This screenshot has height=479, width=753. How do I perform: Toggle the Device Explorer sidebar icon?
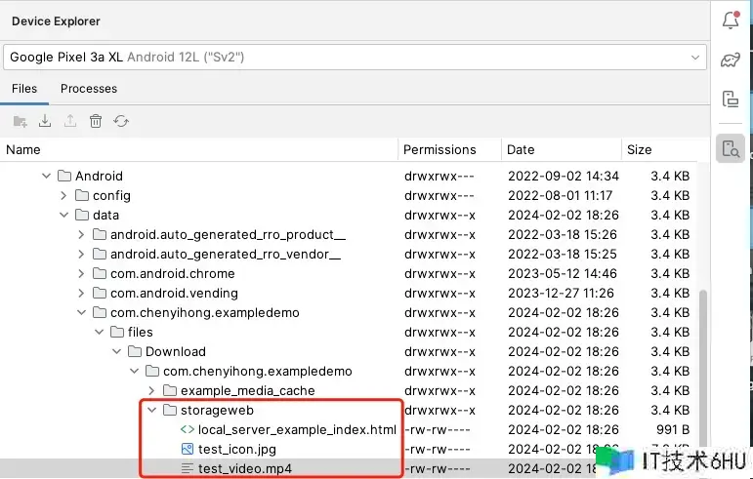click(x=730, y=148)
